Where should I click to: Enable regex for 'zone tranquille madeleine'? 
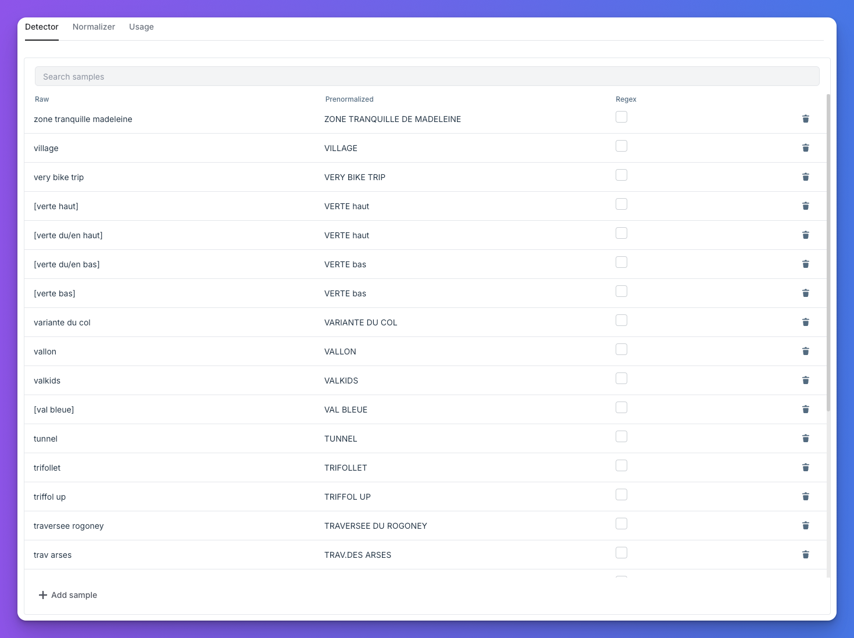621,117
